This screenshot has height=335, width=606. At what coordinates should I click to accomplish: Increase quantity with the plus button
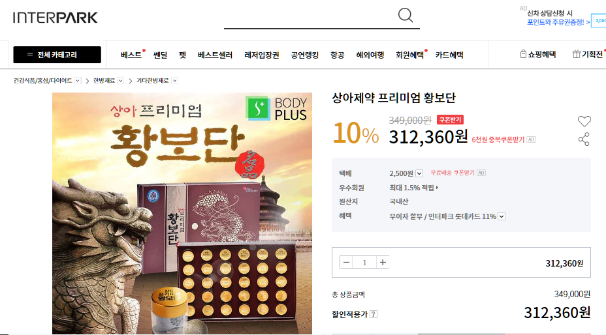point(383,263)
